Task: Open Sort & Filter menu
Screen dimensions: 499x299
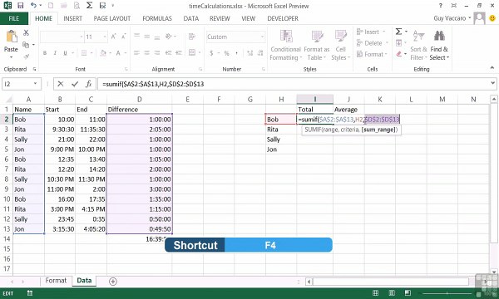Action: 418,45
